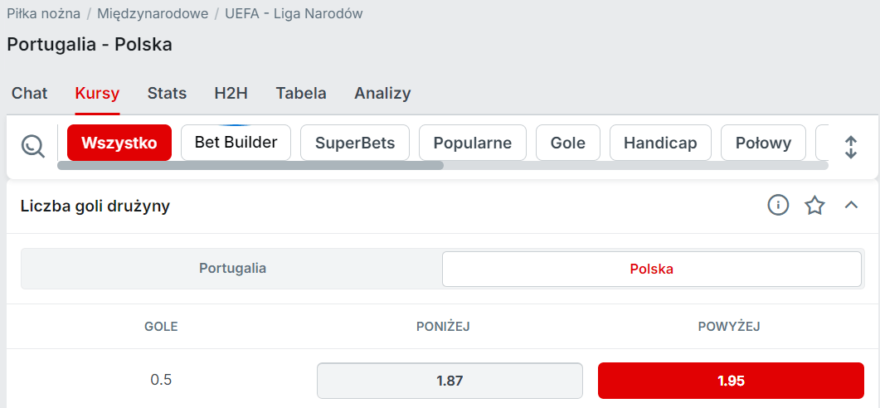This screenshot has width=880, height=408.
Task: Switch team selector to Portugalia
Action: (232, 269)
